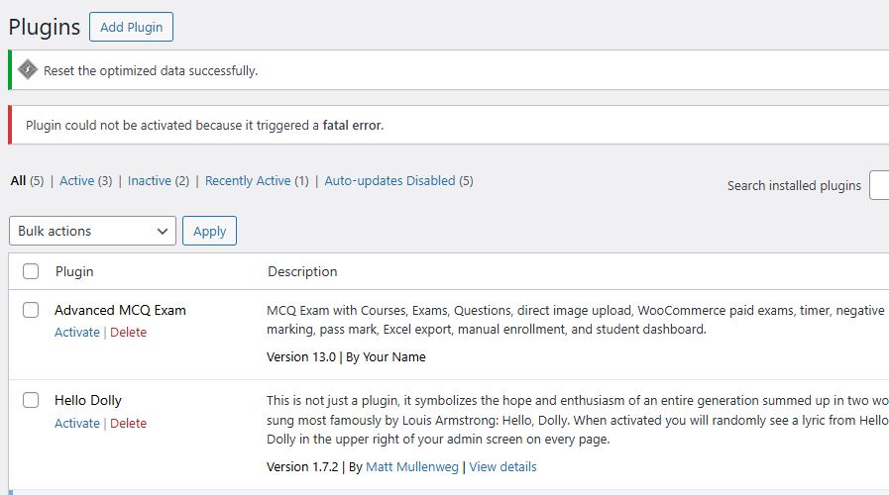Activate the Hello Dolly plugin
This screenshot has height=495, width=889.
(x=77, y=423)
